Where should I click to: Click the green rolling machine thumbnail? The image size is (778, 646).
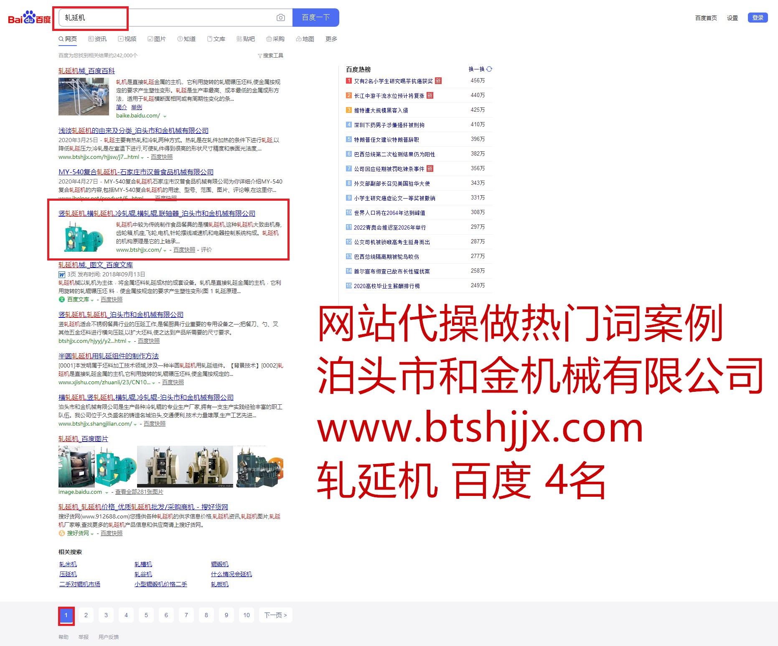(x=84, y=236)
